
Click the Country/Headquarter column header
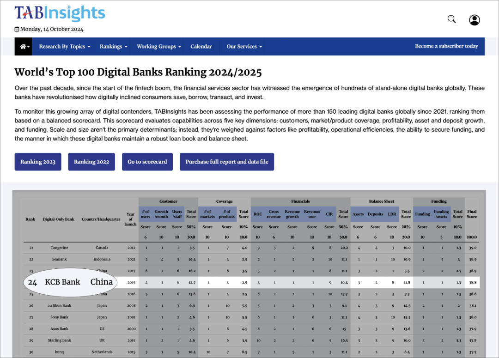(101, 219)
